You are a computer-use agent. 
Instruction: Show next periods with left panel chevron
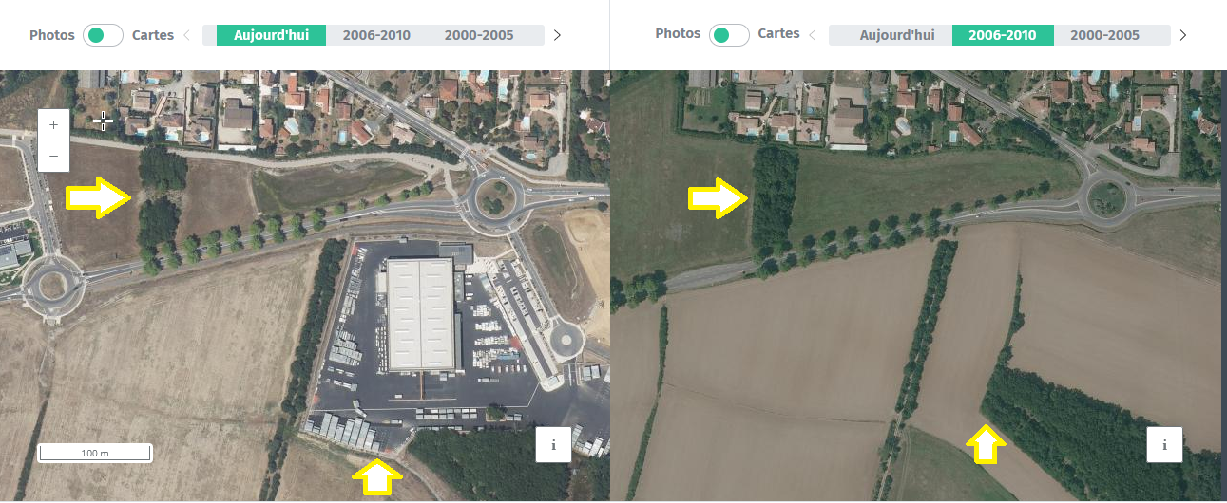pyautogui.click(x=557, y=35)
